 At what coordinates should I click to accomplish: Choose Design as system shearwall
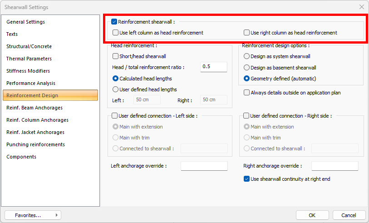(x=247, y=56)
